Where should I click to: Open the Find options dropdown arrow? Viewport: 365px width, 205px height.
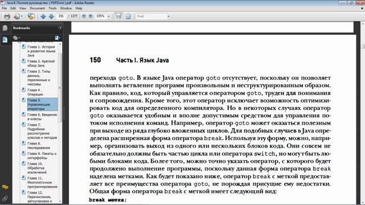click(x=168, y=17)
